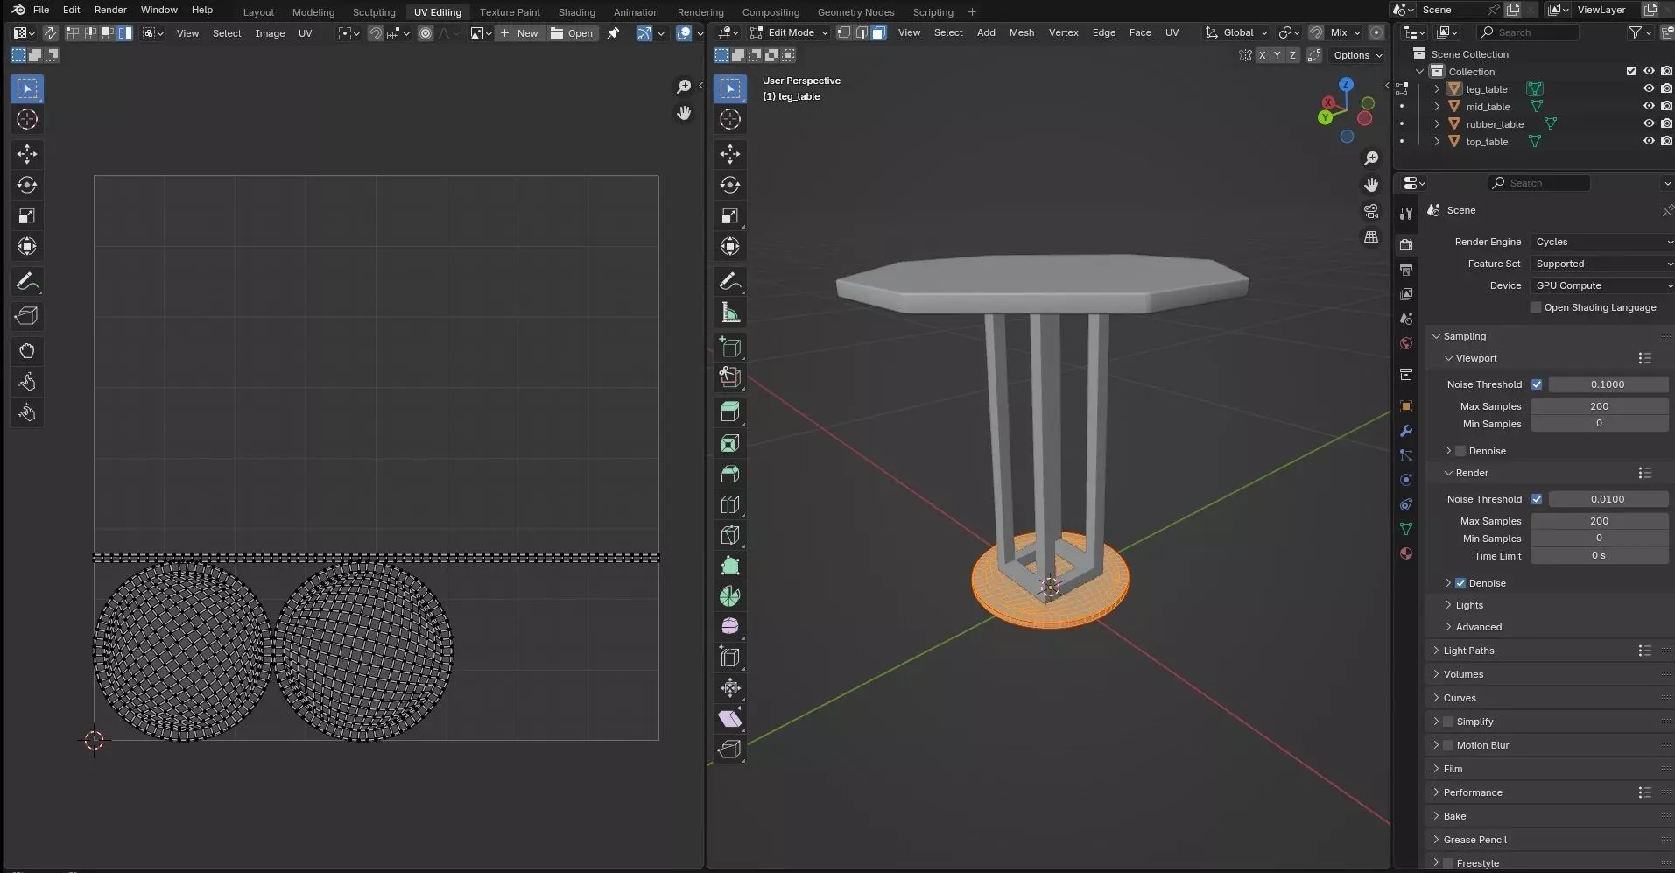
Task: Select the Scale tool in 3D viewport toolbar
Action: [x=730, y=215]
